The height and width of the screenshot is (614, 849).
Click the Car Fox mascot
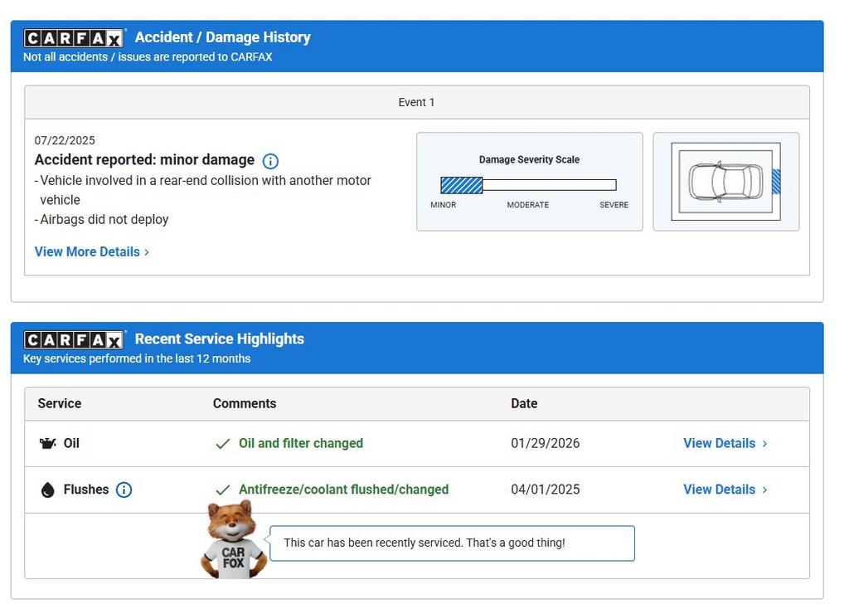pos(233,540)
